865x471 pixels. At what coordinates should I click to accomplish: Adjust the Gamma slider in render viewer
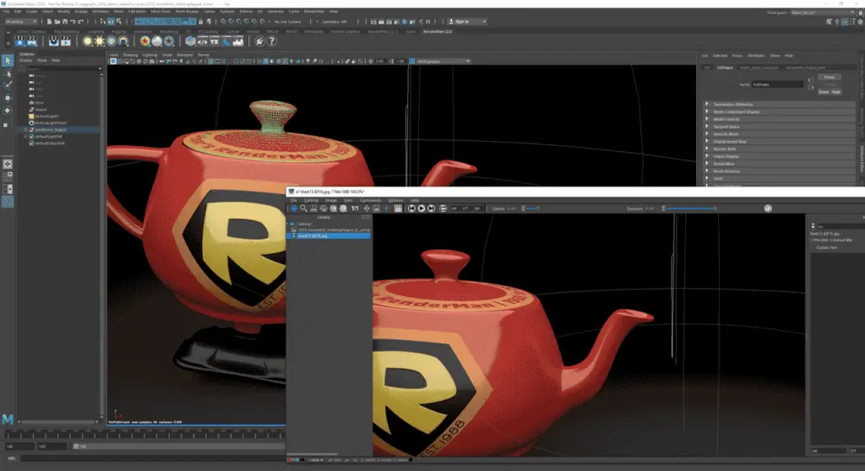point(530,208)
